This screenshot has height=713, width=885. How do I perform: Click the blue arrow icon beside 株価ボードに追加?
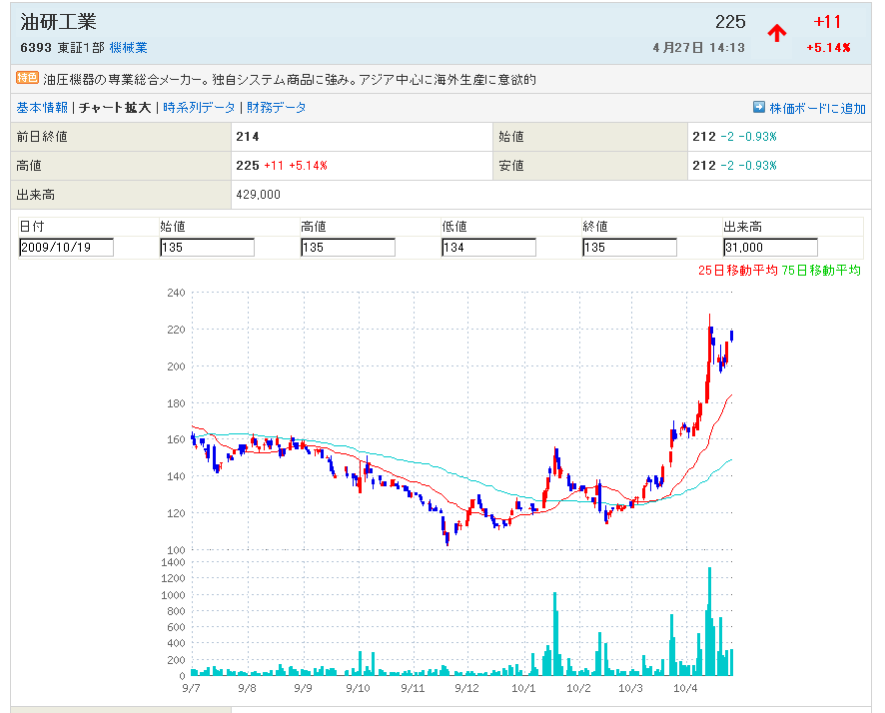click(759, 108)
